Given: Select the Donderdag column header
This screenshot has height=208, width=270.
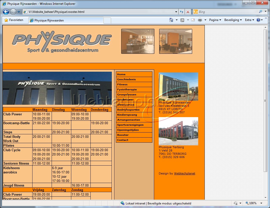Looking at the screenshot, I should click(99, 110).
